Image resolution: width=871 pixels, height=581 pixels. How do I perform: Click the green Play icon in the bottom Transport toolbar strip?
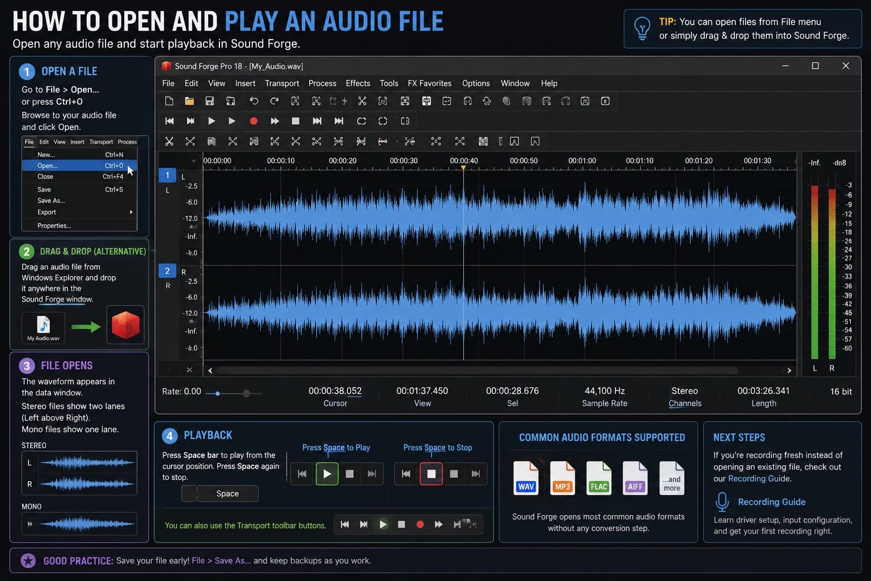coord(383,524)
